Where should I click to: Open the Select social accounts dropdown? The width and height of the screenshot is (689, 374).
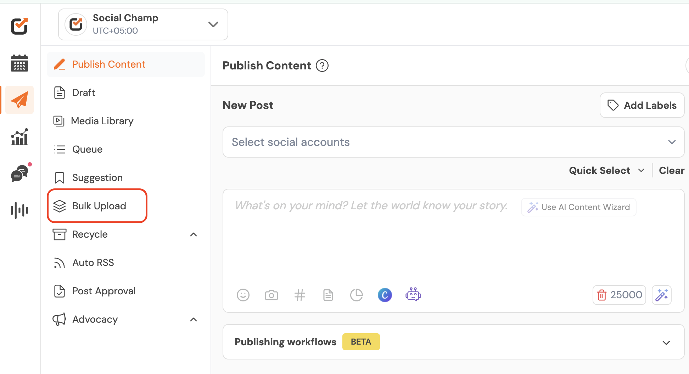coord(453,142)
